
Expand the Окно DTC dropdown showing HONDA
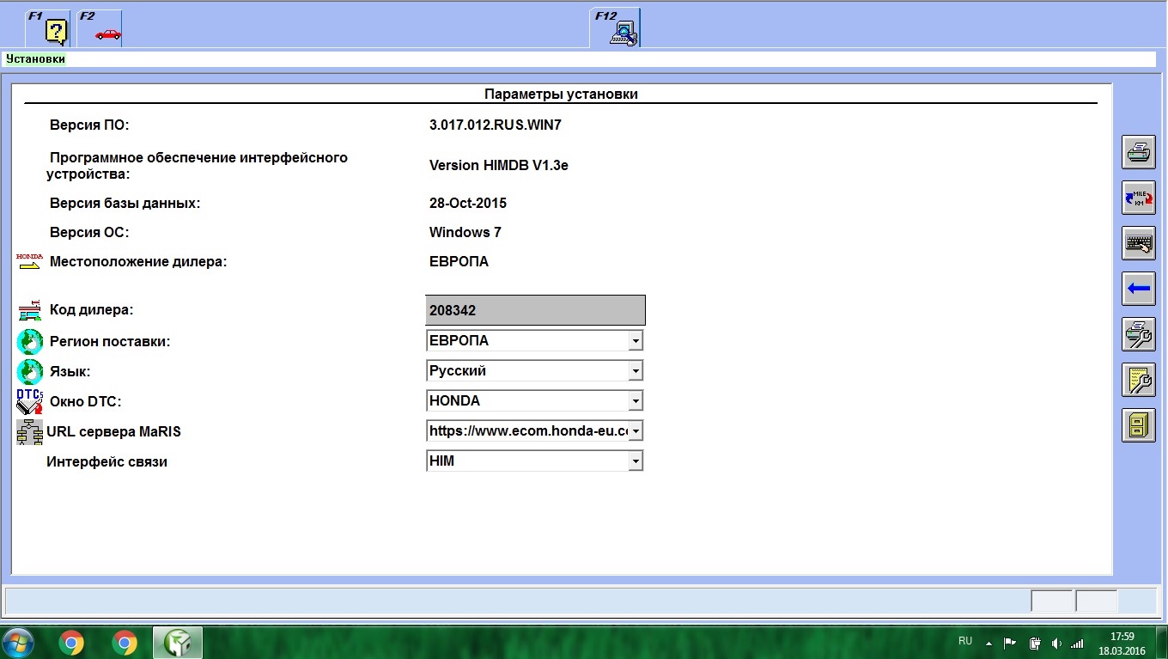[636, 401]
